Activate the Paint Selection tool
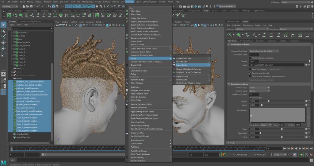Image resolution: width=314 pixels, height=166 pixels. 3,37
